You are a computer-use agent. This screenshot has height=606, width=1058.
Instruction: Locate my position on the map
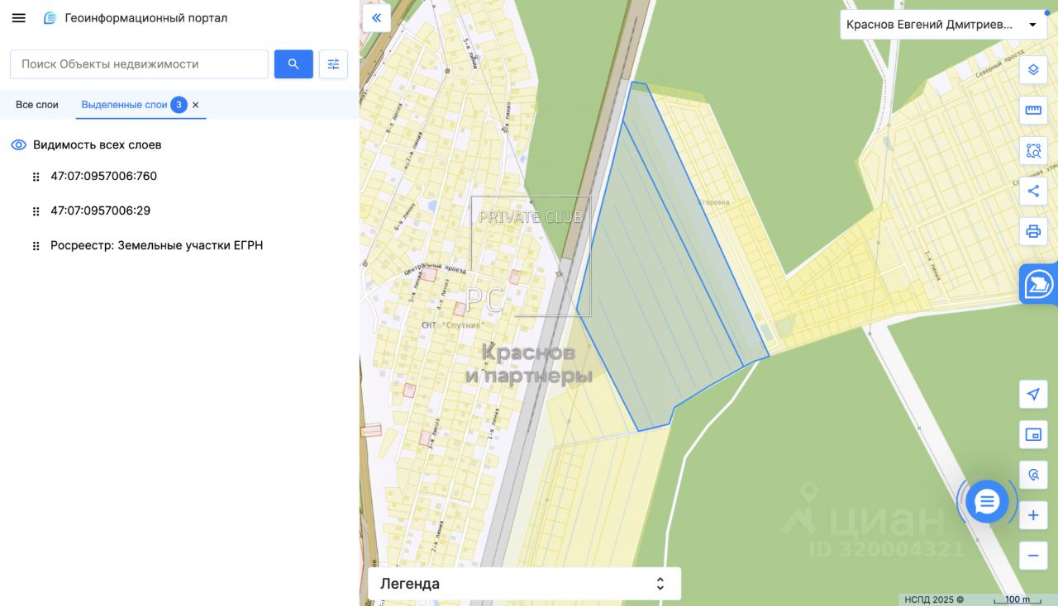tap(1033, 394)
